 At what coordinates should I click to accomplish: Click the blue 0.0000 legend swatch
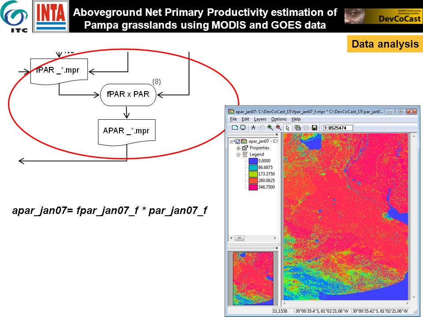coord(253,161)
